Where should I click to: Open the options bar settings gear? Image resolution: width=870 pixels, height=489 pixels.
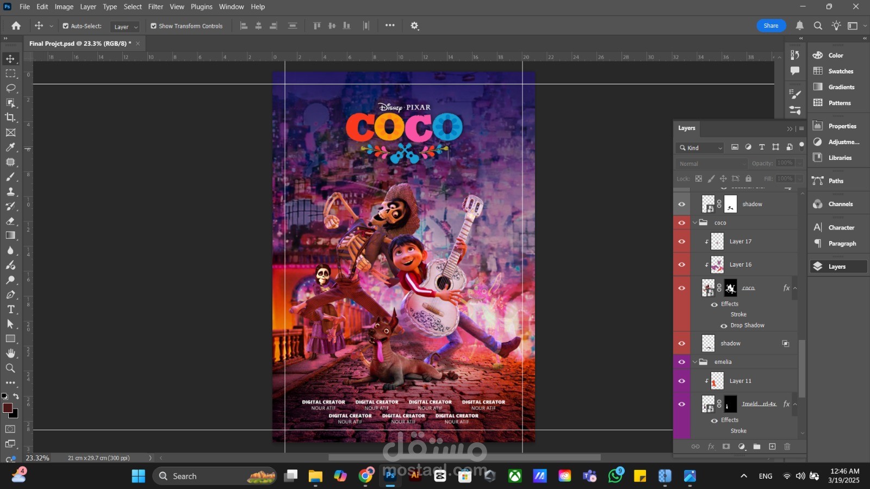click(415, 26)
